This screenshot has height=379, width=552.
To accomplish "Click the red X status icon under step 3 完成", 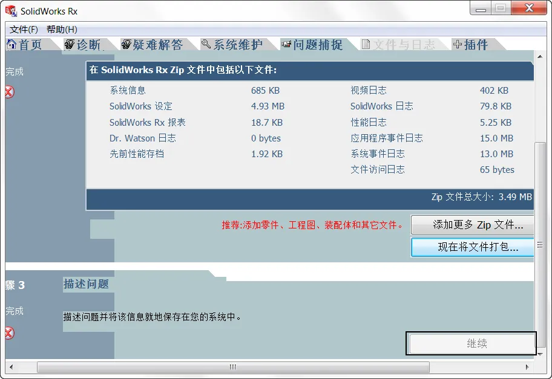I will (10, 332).
